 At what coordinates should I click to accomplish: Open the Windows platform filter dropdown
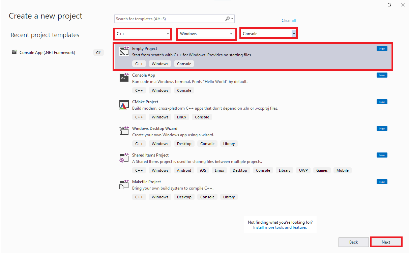[206, 34]
